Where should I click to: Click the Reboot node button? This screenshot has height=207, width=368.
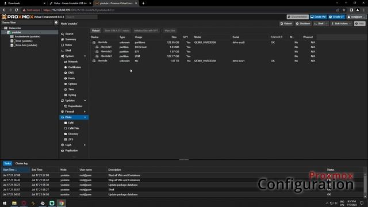[x=286, y=24]
